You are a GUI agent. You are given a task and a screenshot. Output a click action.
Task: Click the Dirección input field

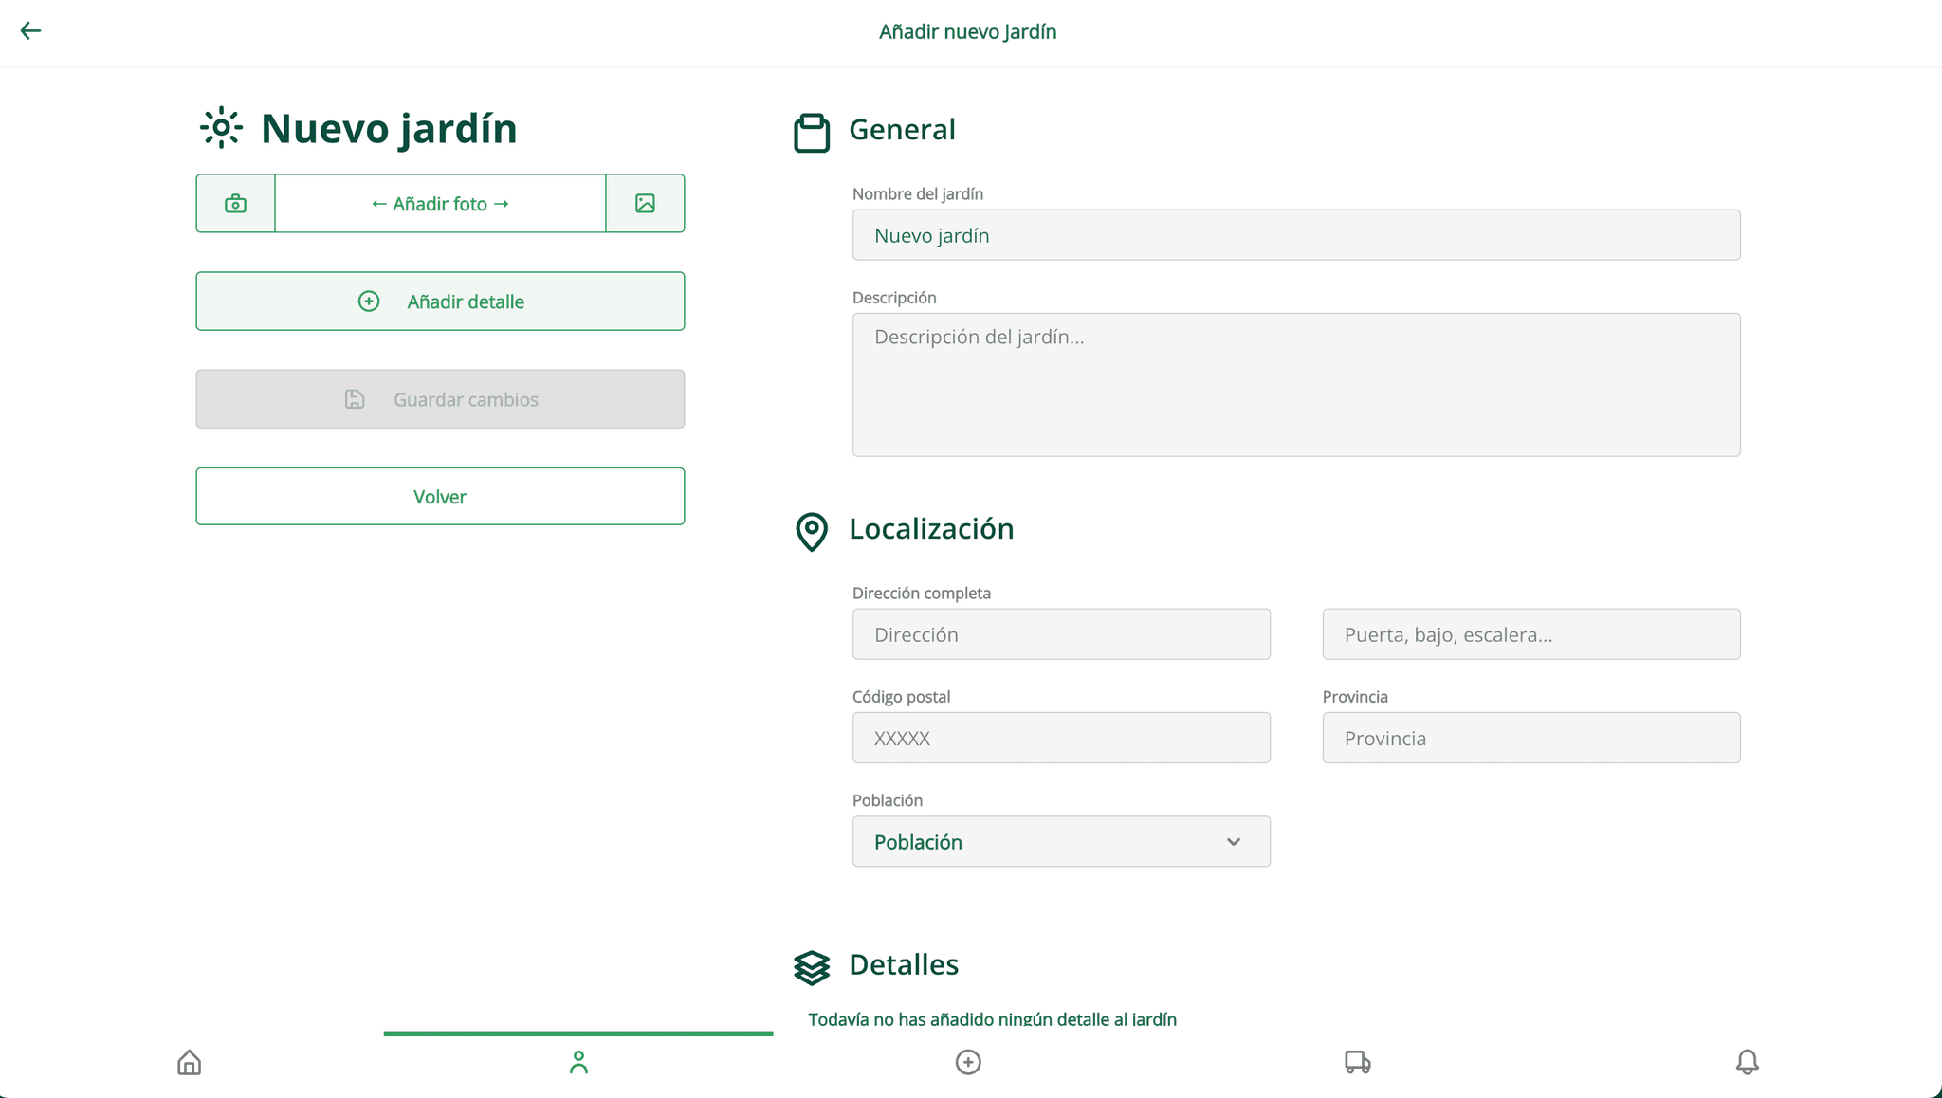coord(1061,634)
